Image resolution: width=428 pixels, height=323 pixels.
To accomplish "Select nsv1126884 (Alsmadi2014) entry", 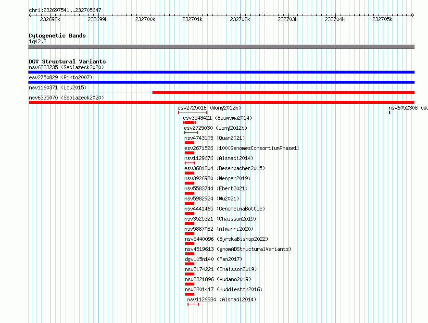I will [222, 299].
